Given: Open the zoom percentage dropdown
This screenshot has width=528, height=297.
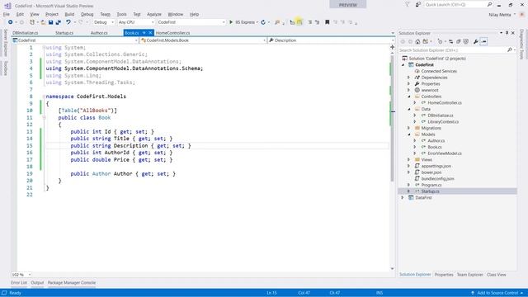Looking at the screenshot, I should click(x=21, y=275).
